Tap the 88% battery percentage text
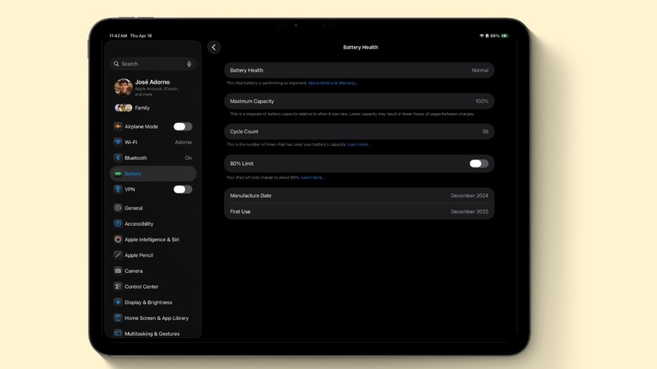The image size is (657, 369). click(494, 35)
